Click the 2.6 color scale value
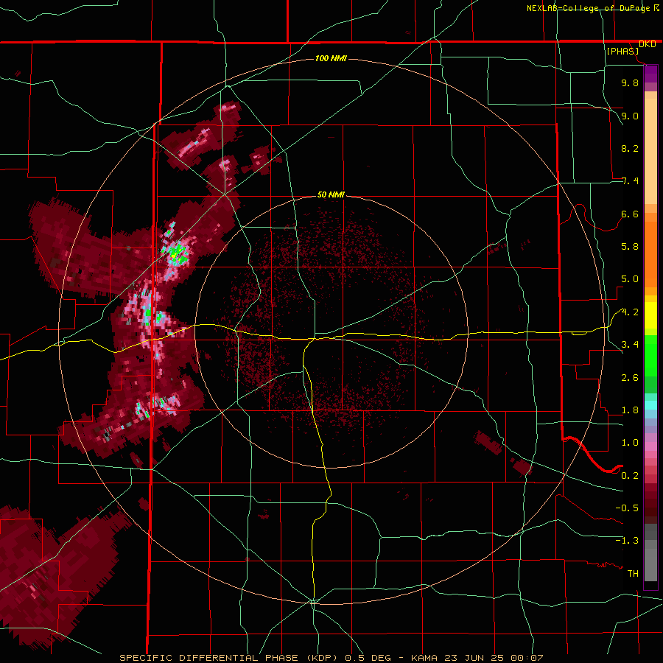 (630, 378)
